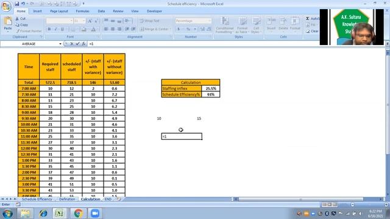Switch to the Page Layout tab
The height and width of the screenshot is (219, 390).
tap(59, 11)
